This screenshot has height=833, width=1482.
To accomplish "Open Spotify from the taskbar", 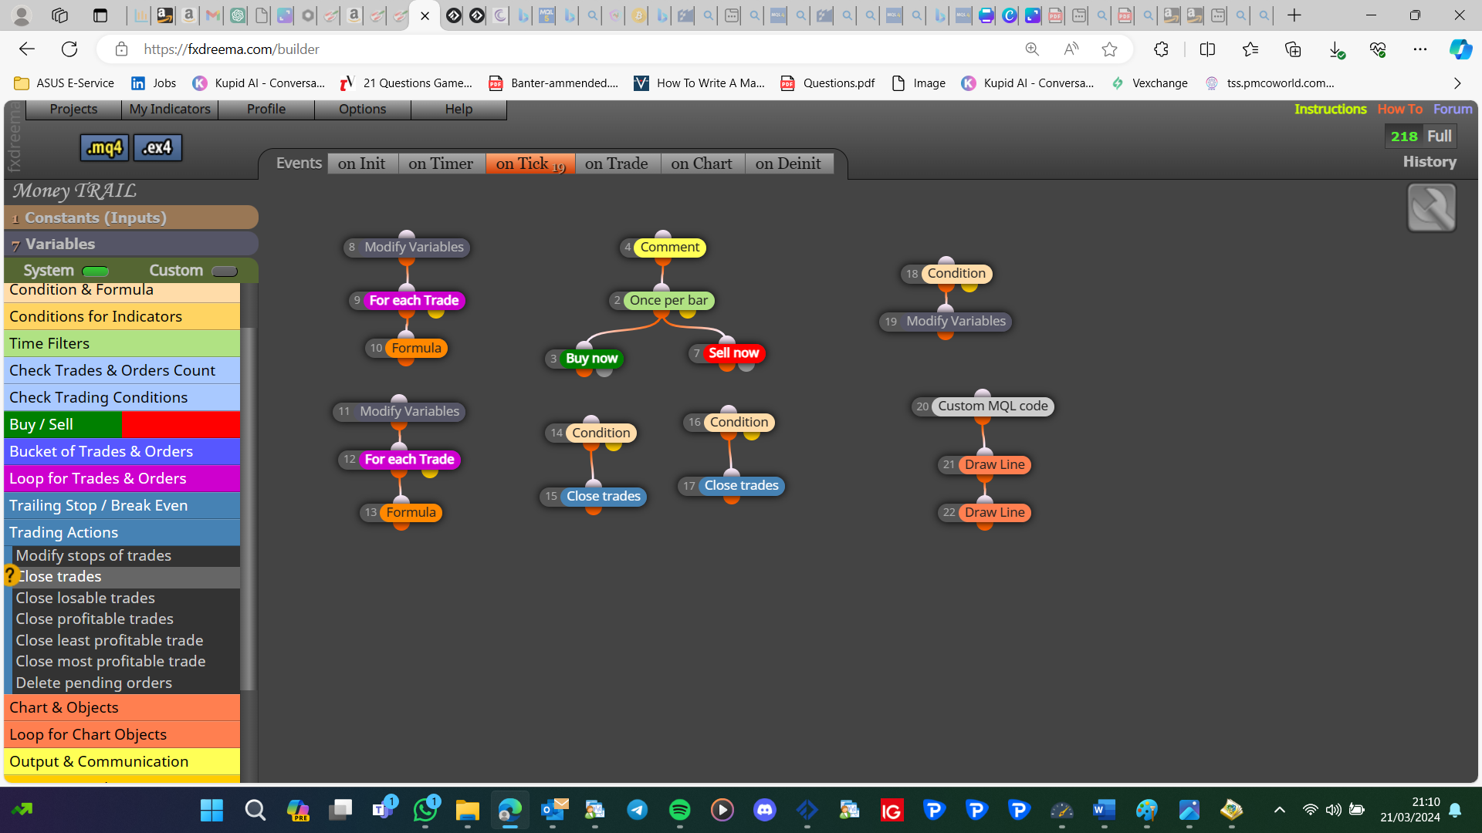I will [x=679, y=810].
